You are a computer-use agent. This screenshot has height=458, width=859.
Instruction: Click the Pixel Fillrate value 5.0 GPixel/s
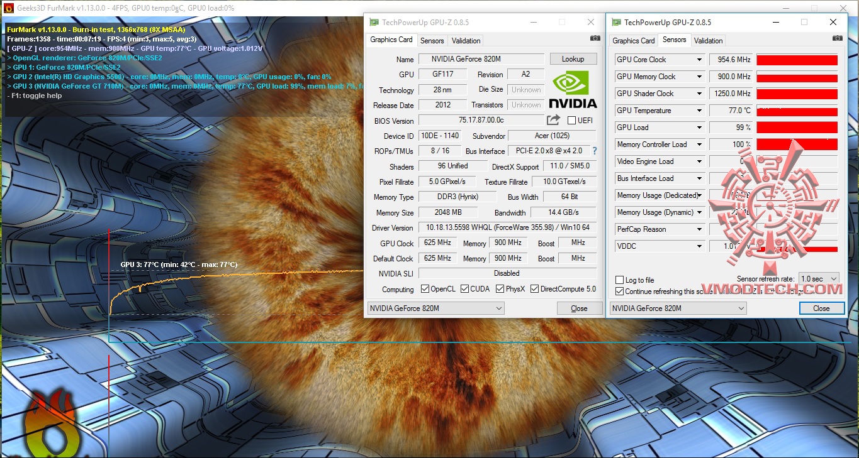point(448,182)
